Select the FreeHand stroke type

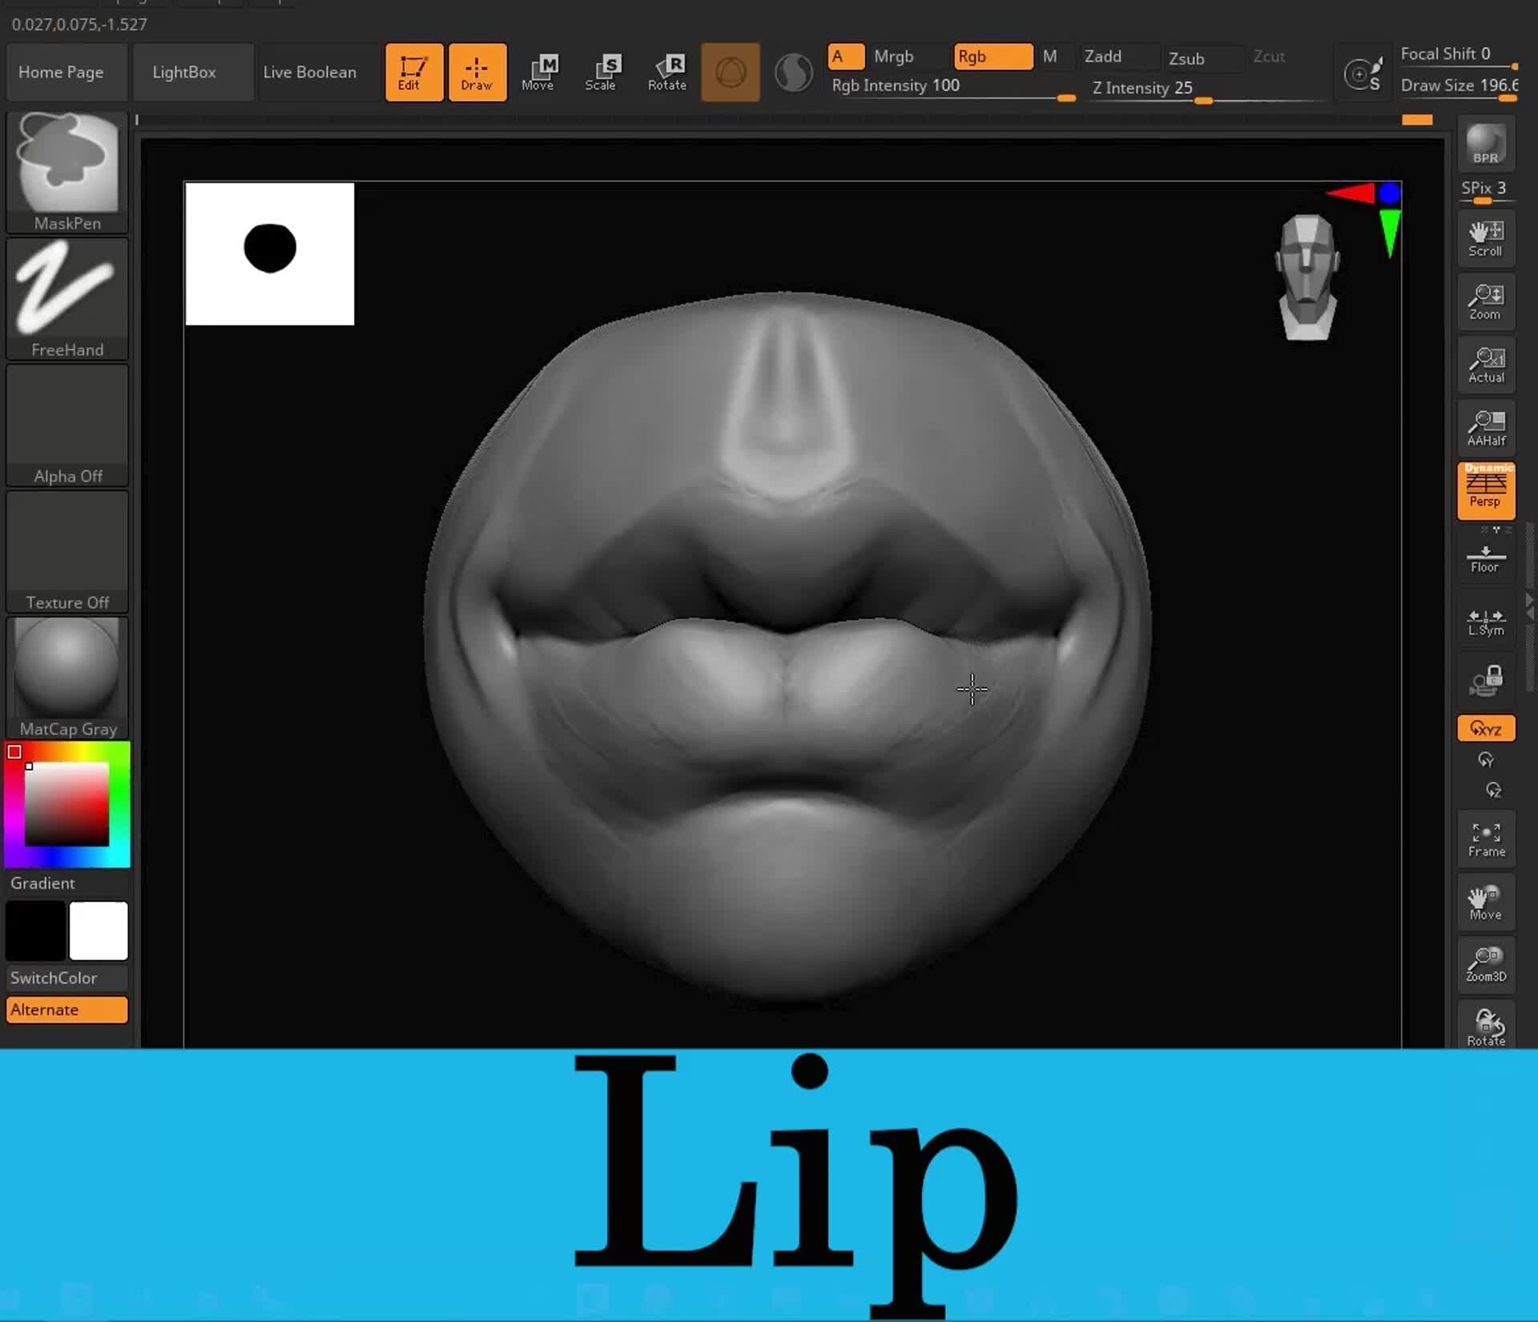[66, 296]
